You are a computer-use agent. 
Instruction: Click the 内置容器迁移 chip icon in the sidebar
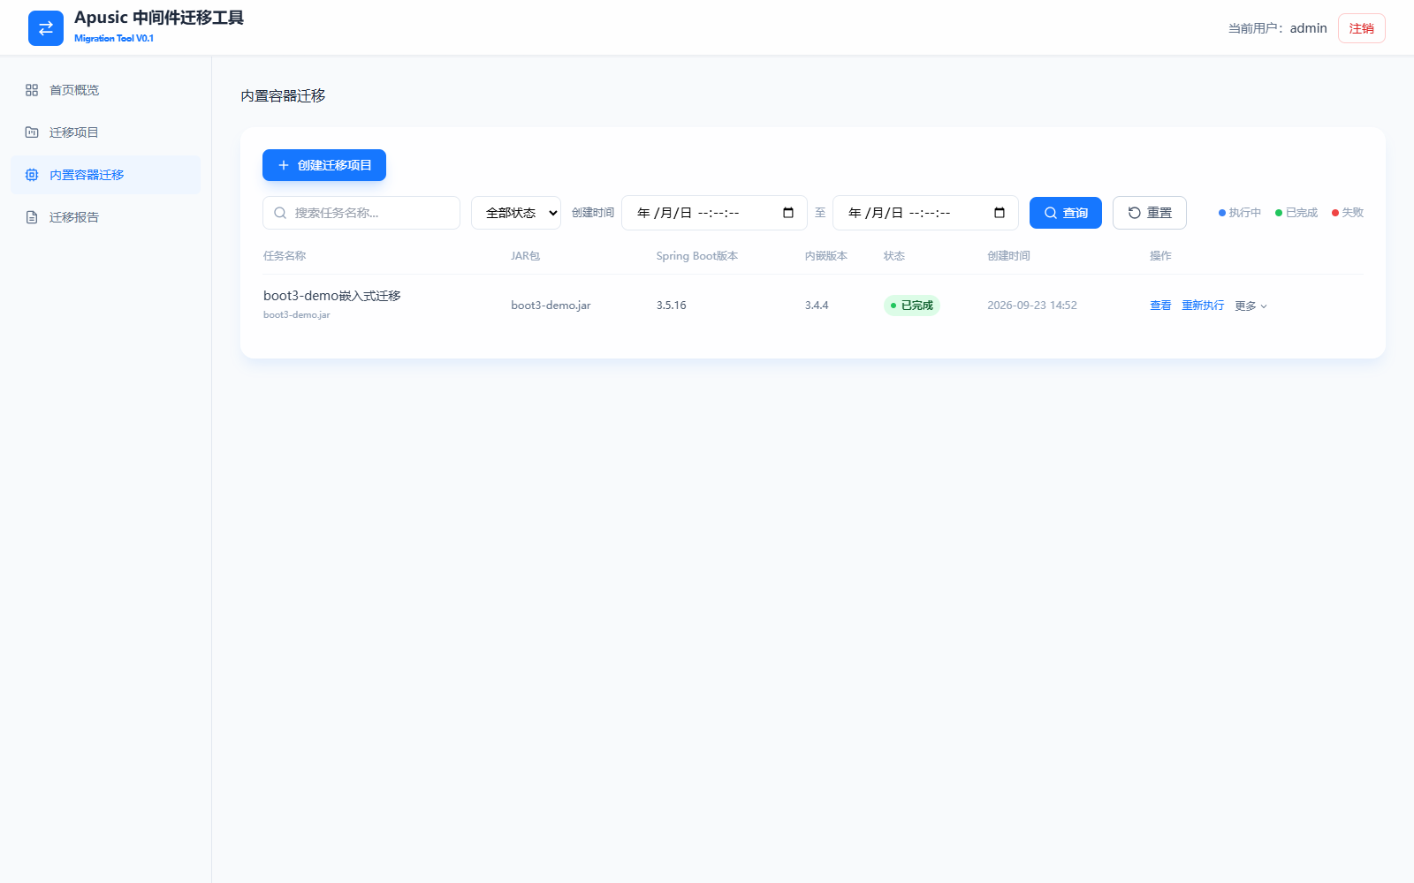[x=32, y=175]
